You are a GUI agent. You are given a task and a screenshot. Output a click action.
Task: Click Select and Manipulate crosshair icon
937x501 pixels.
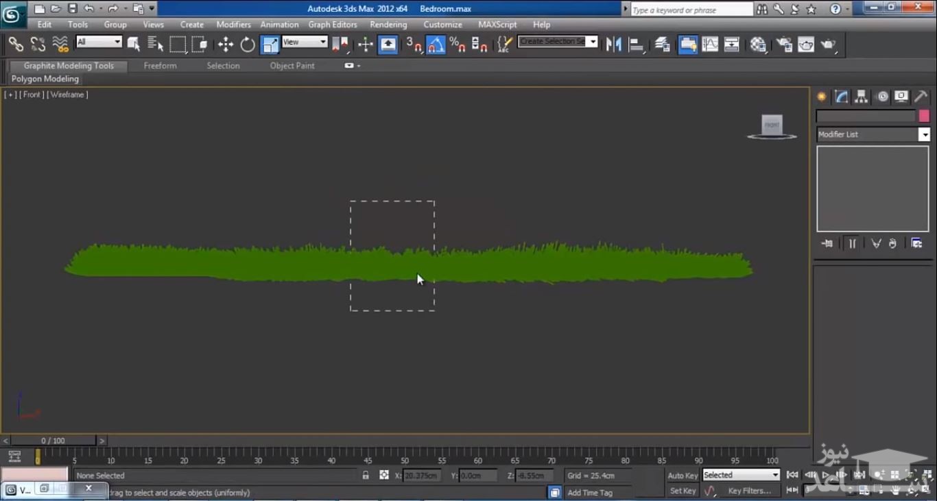(365, 45)
